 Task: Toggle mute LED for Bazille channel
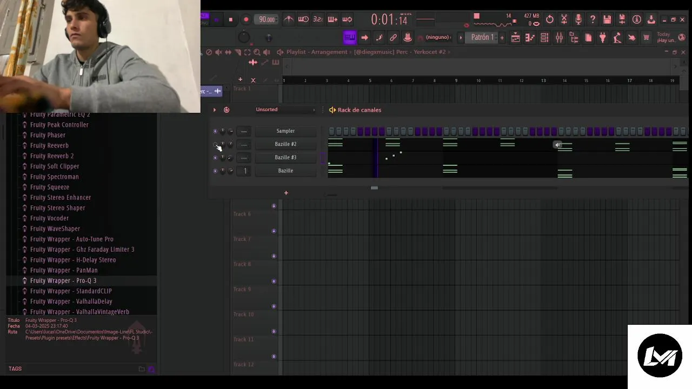(x=215, y=171)
